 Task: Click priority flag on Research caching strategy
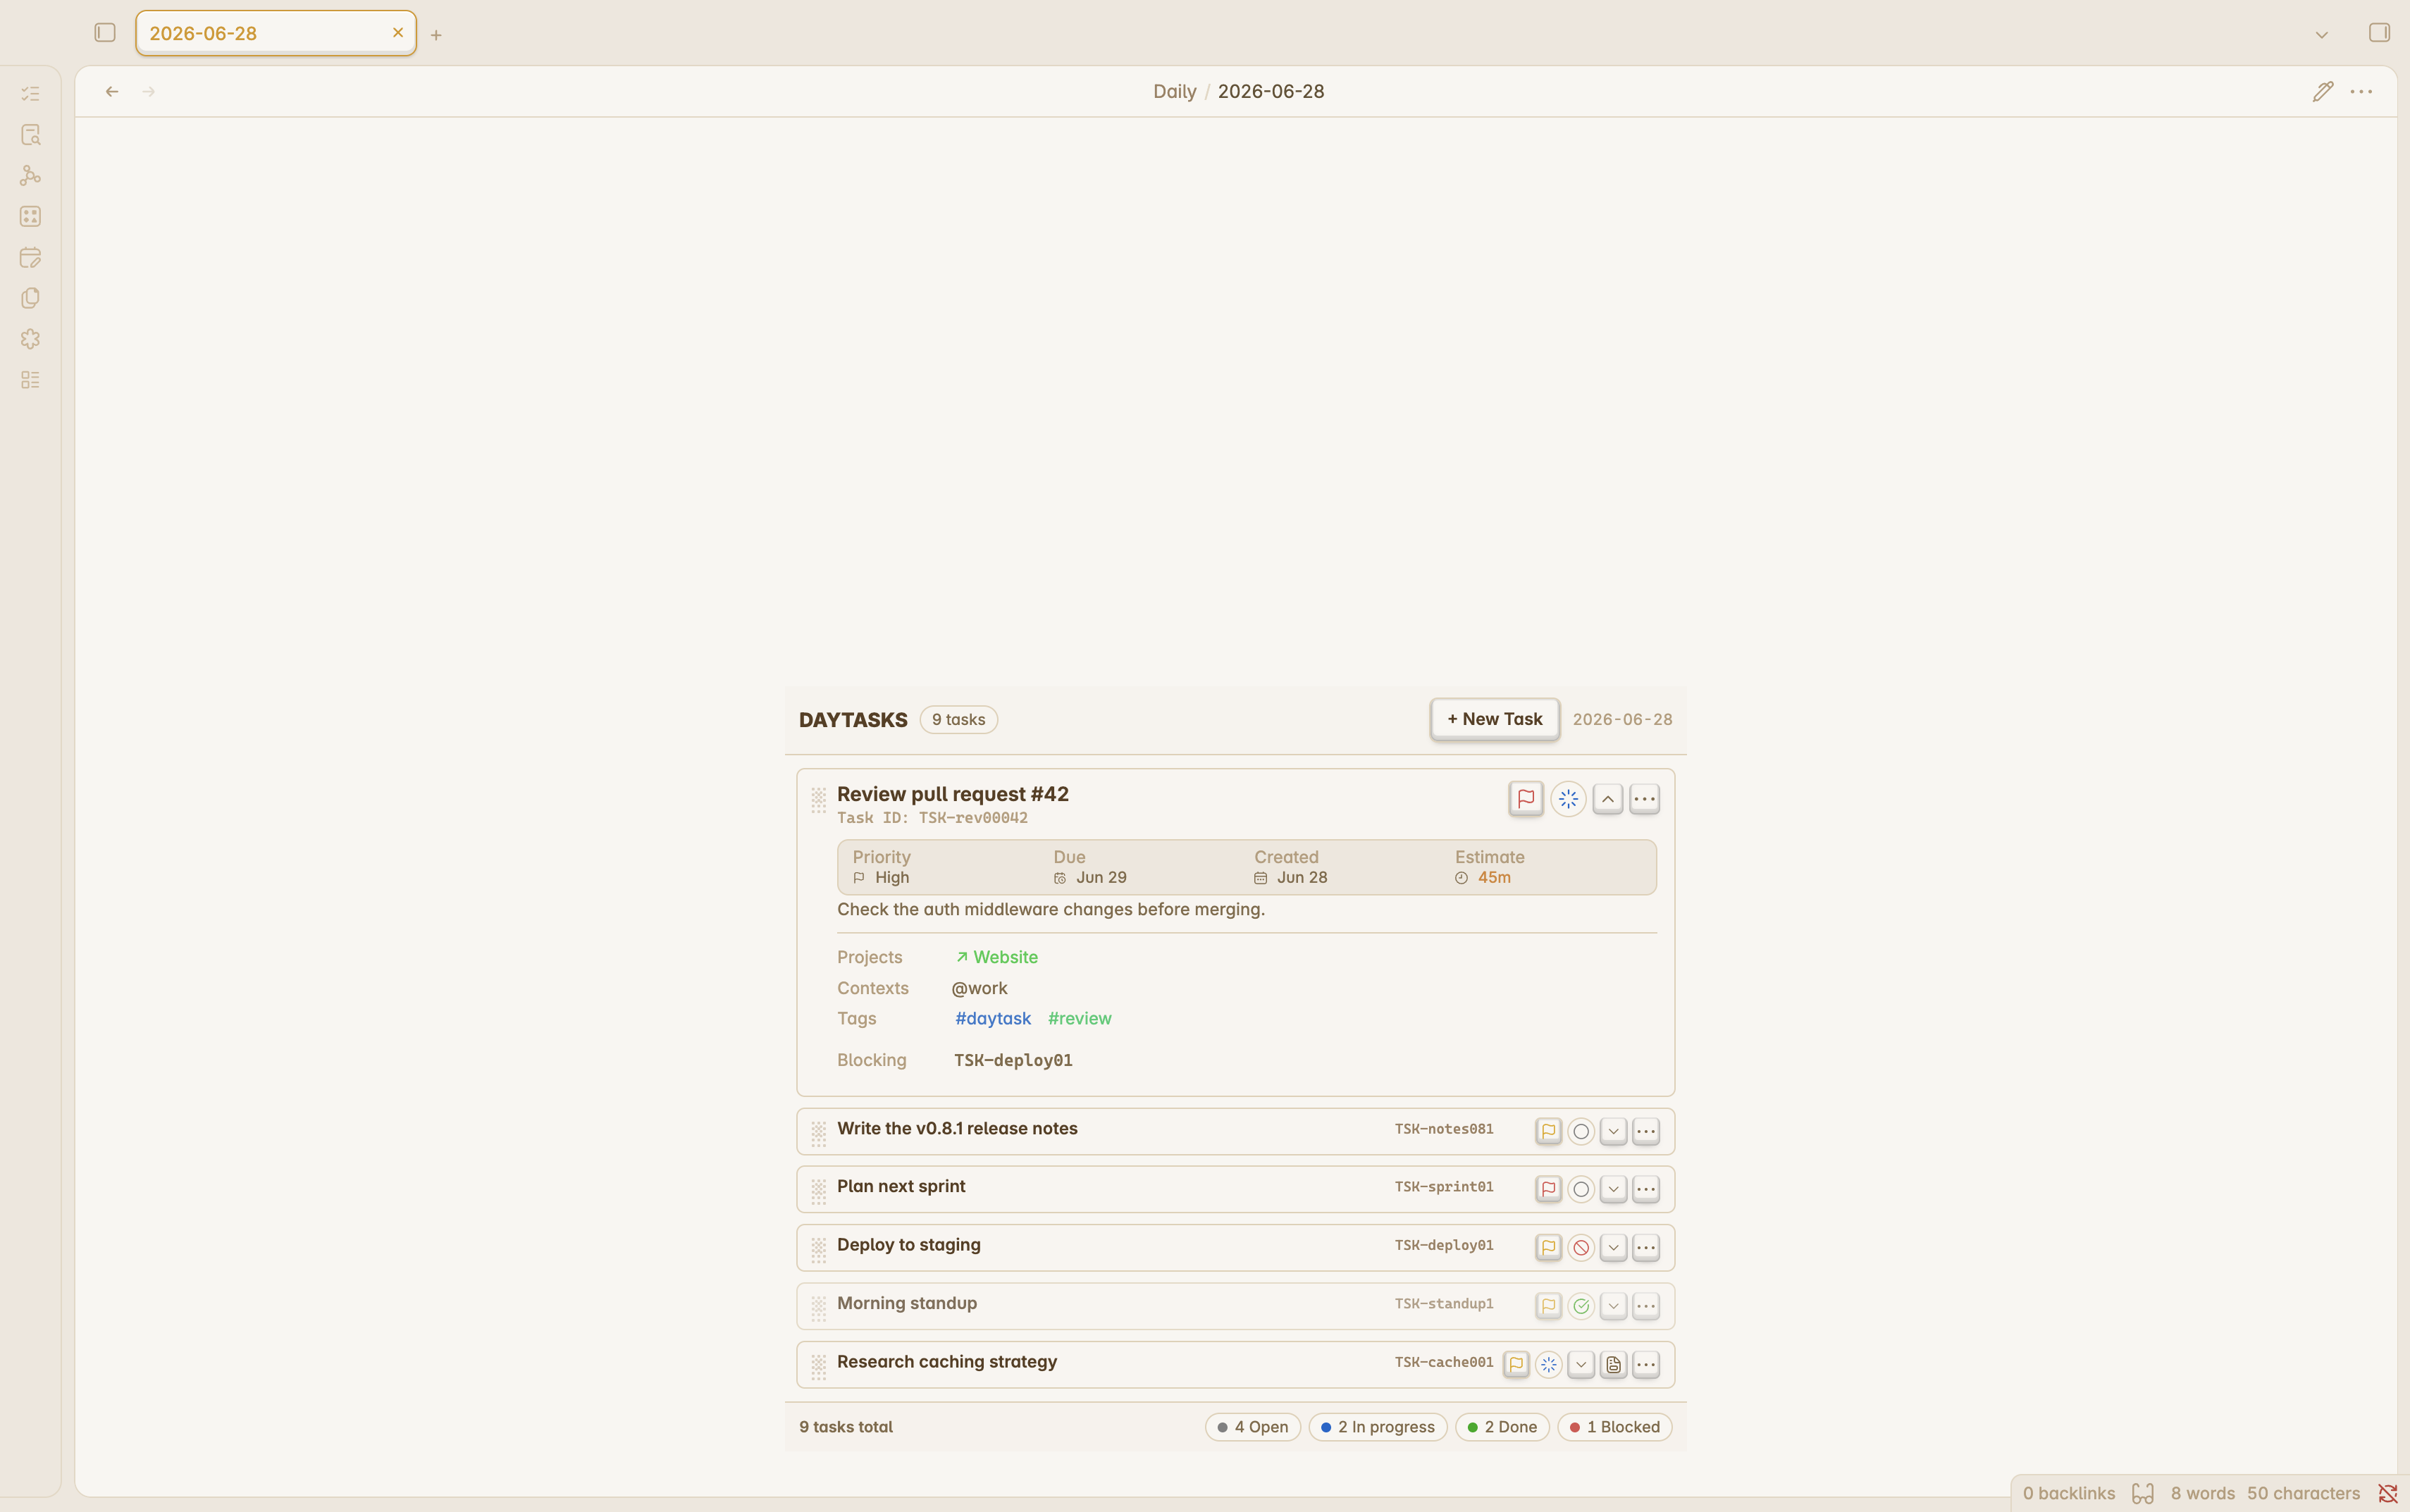(1516, 1364)
